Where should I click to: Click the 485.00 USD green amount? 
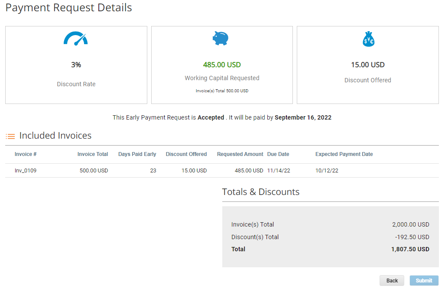pyautogui.click(x=222, y=65)
